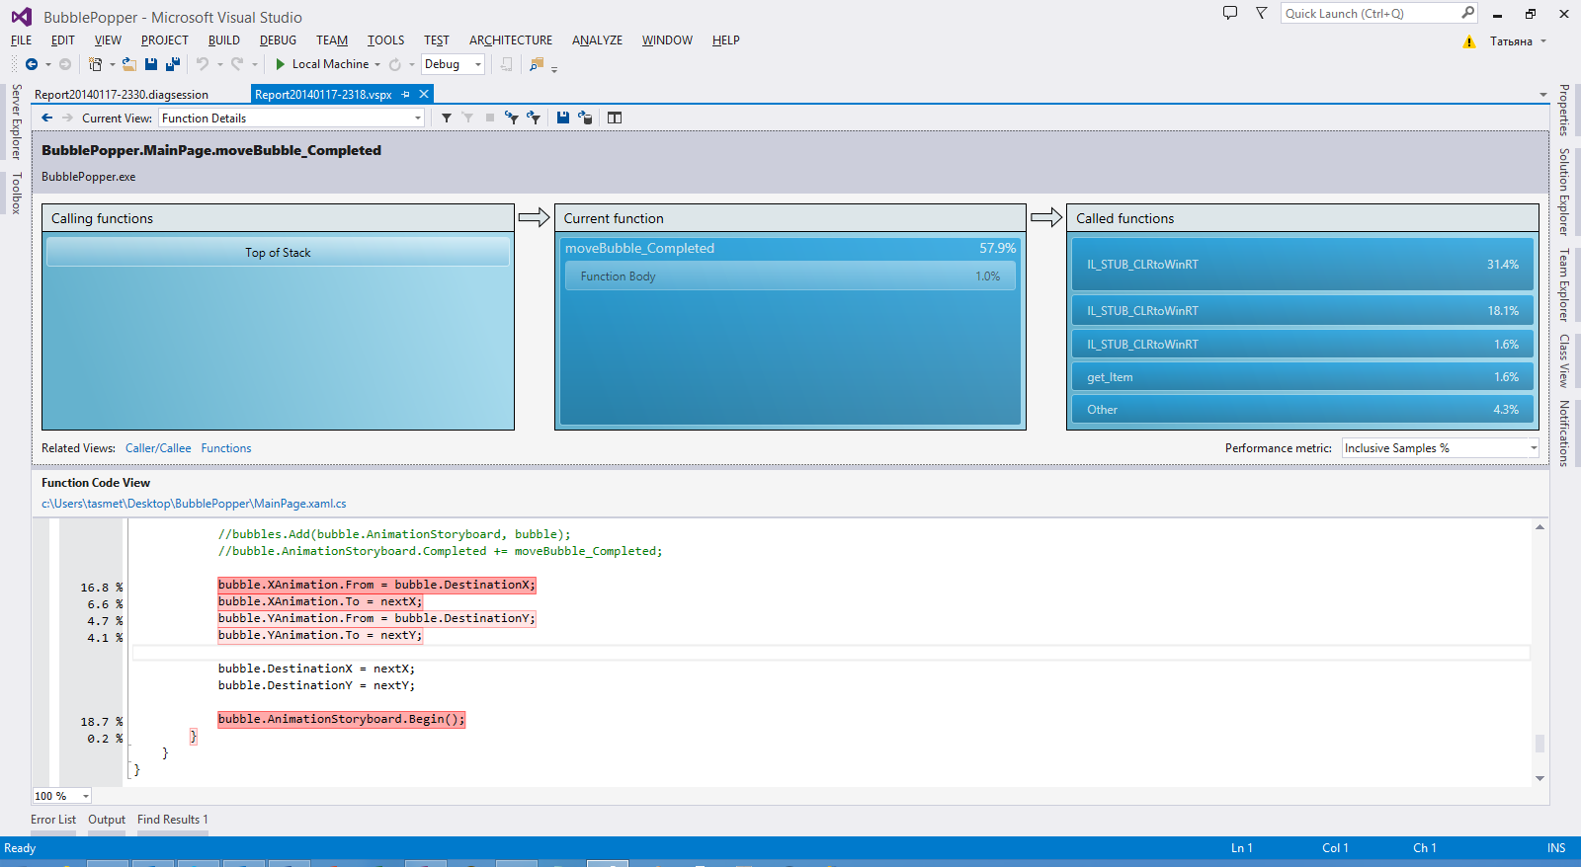Screen dimensions: 1581x867
Task: Open the BUILD menu
Action: [x=224, y=40]
